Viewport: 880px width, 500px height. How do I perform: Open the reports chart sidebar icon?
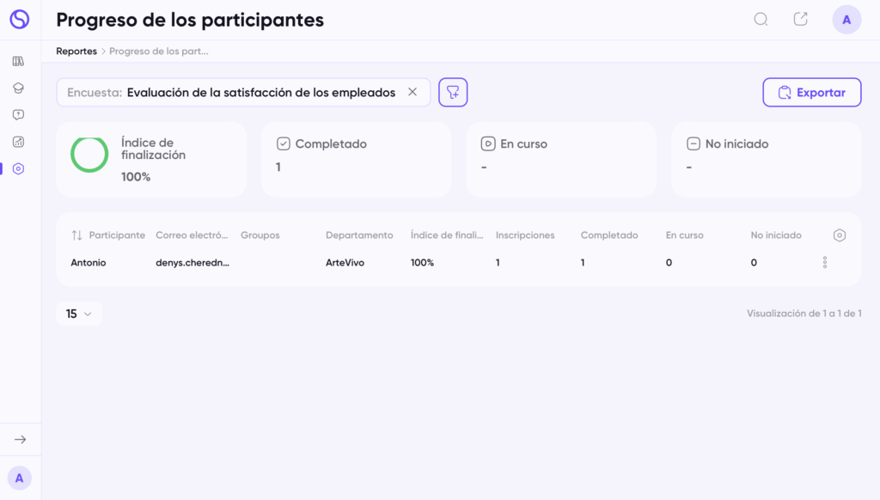pyautogui.click(x=19, y=142)
